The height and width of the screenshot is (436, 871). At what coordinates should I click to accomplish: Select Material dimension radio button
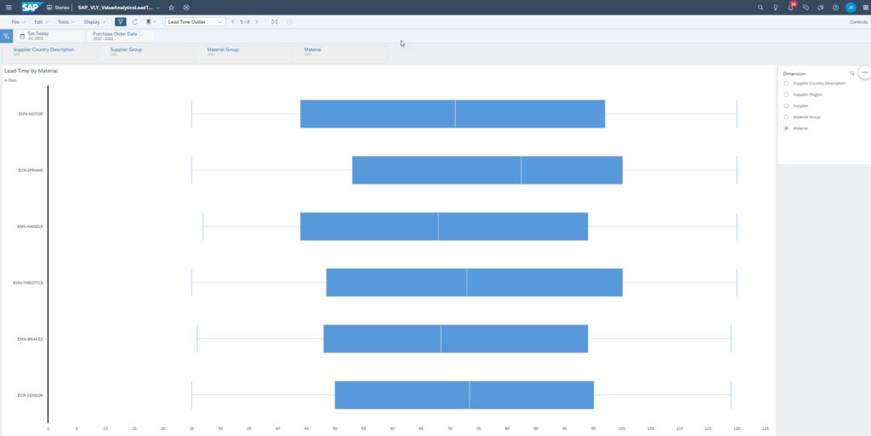pyautogui.click(x=786, y=128)
